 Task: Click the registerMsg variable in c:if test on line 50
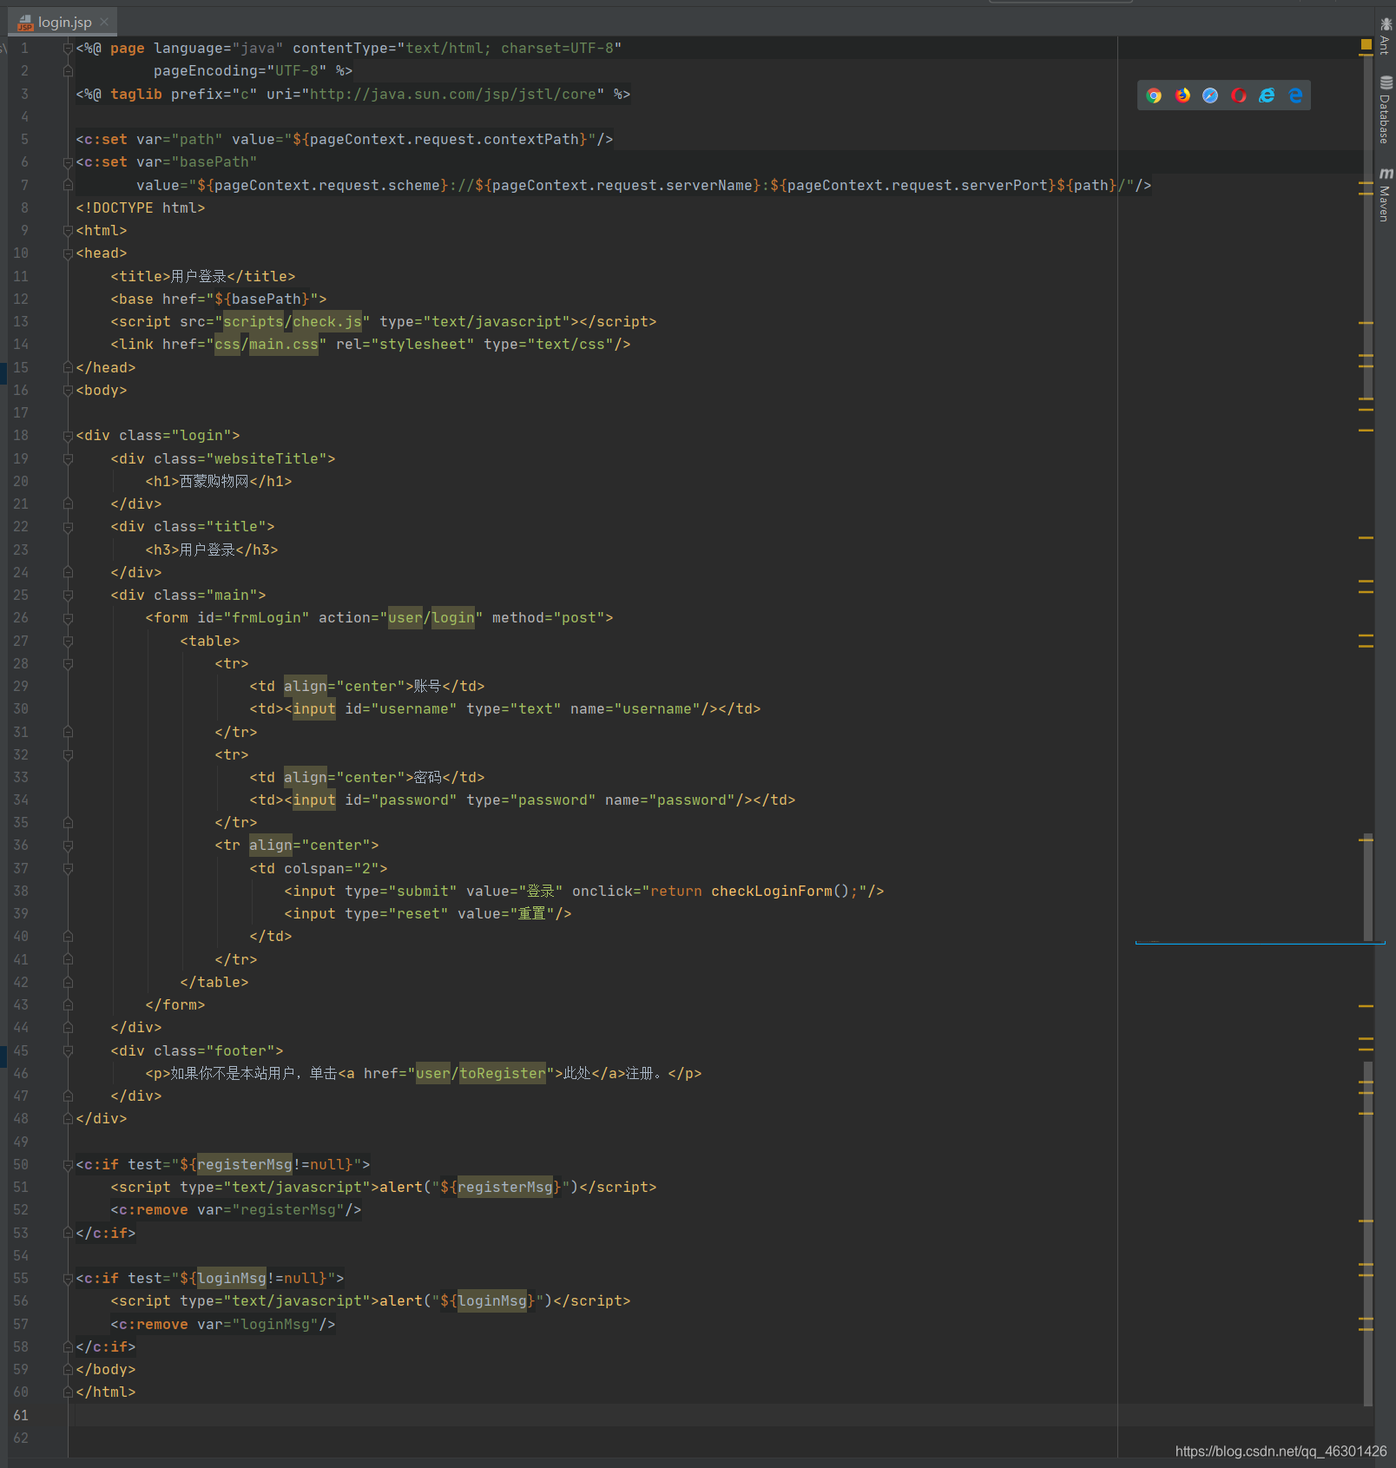click(245, 1165)
